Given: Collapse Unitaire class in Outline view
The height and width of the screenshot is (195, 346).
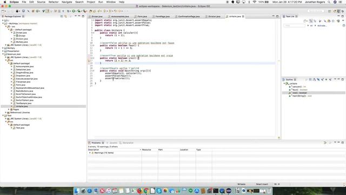Looking at the screenshot, I should click(284, 83).
